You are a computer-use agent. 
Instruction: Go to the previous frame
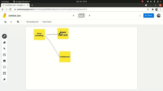(x=74, y=16)
